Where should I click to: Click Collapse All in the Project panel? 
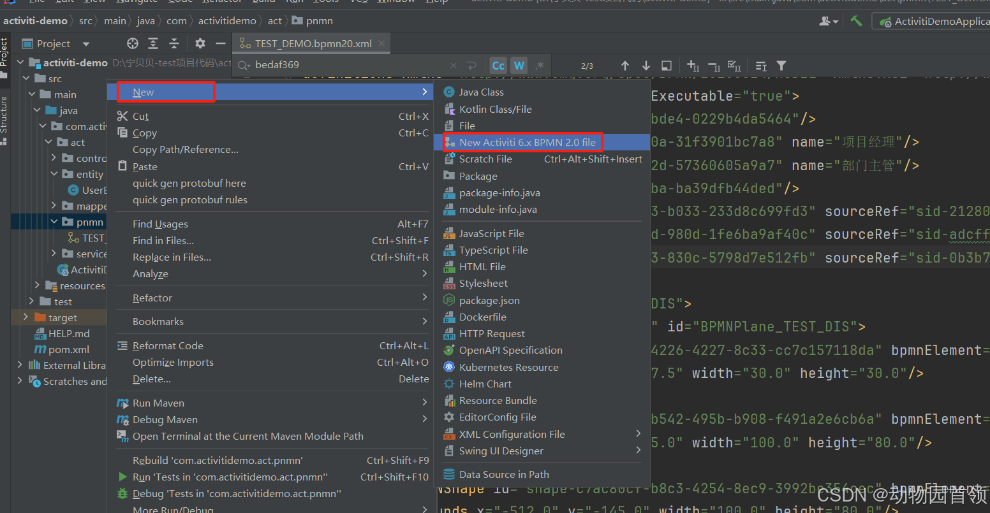[174, 43]
